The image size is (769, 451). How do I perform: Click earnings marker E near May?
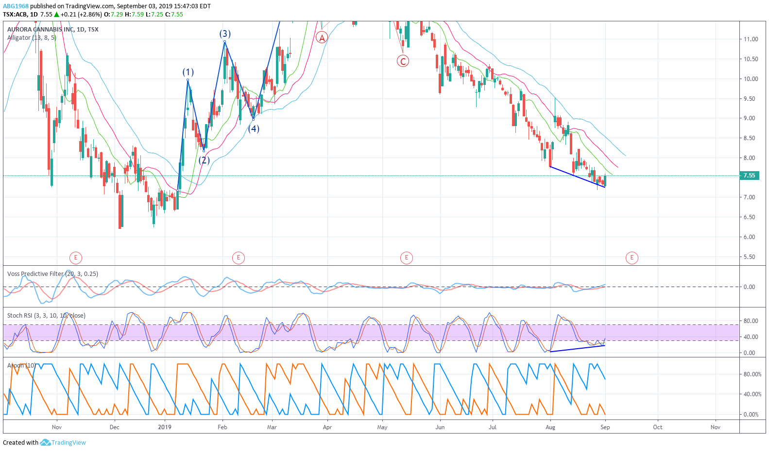(407, 258)
